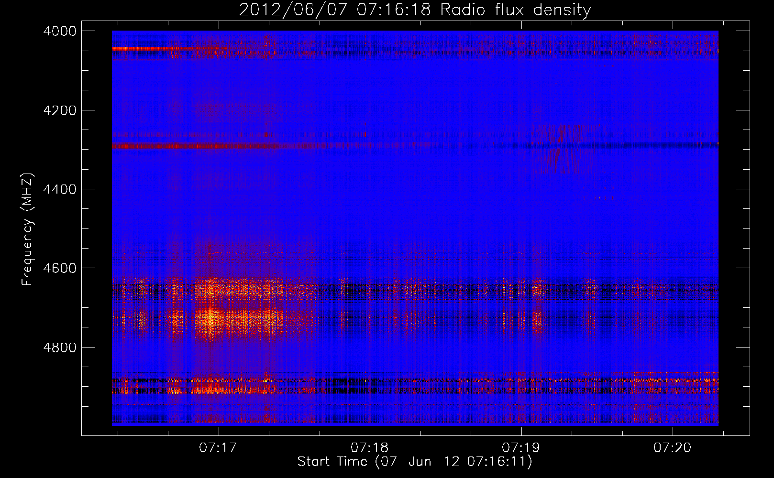Select the 4800 frequency axis label
774x478 pixels.
(x=60, y=348)
